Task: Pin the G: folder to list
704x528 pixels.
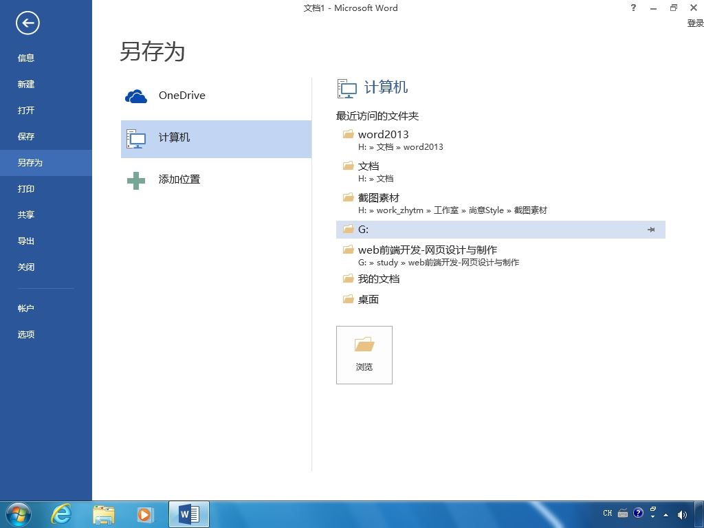Action: 651,230
